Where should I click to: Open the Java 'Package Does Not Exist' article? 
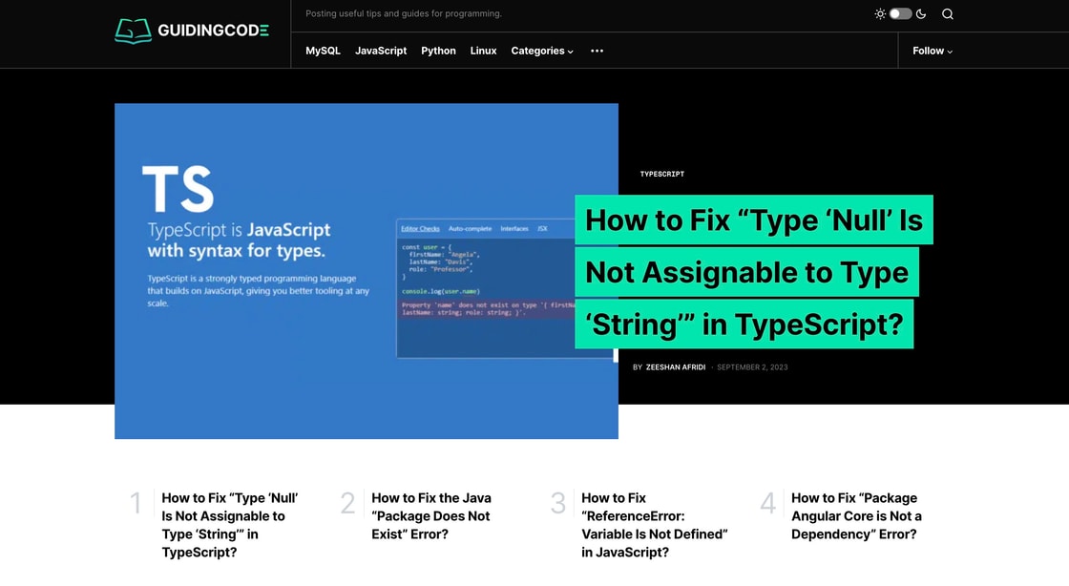[430, 515]
